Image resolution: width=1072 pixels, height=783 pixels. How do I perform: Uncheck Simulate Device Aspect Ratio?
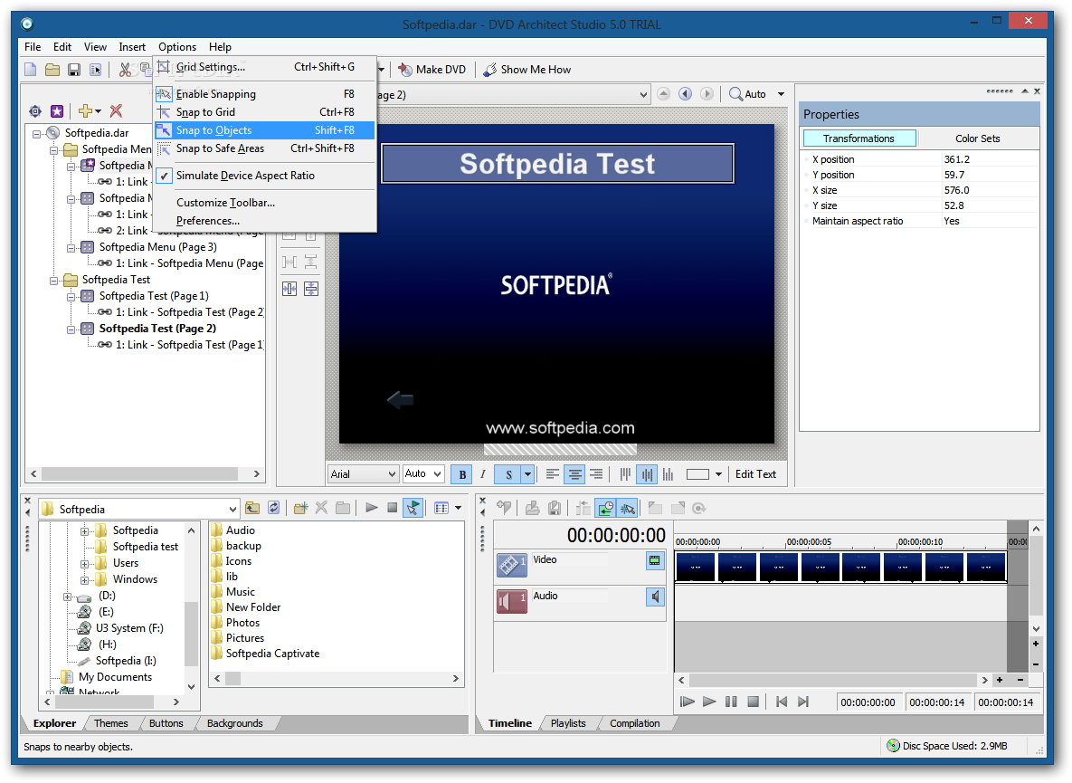click(x=264, y=176)
